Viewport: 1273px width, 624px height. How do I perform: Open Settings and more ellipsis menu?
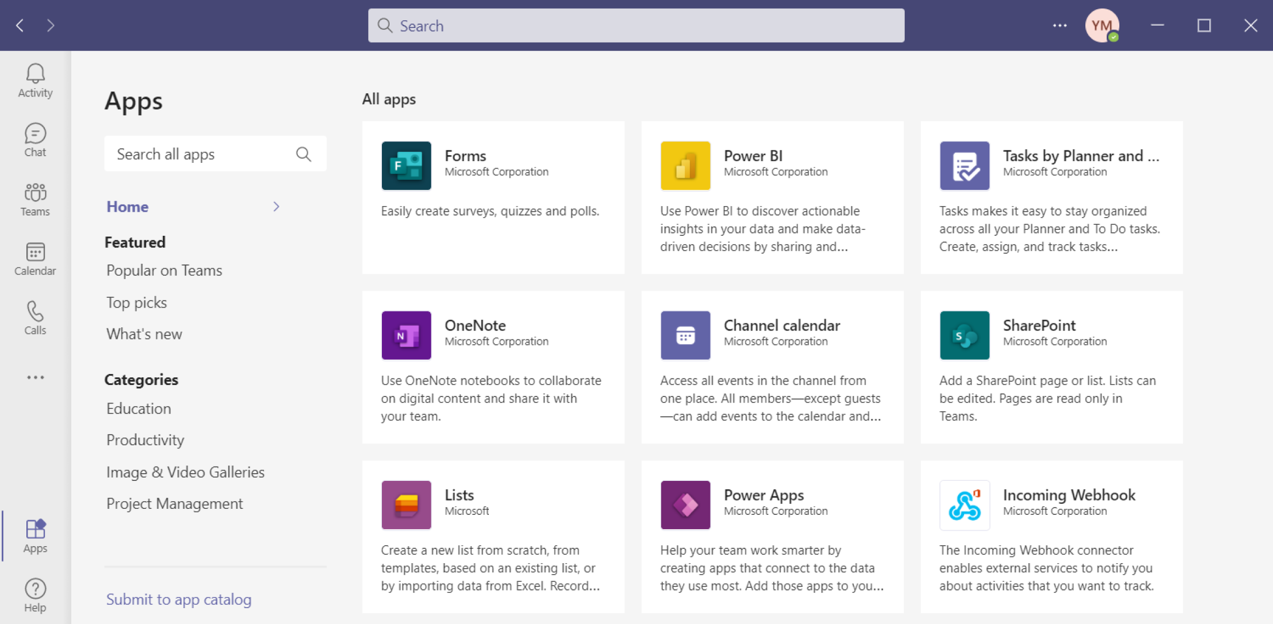(x=1060, y=25)
